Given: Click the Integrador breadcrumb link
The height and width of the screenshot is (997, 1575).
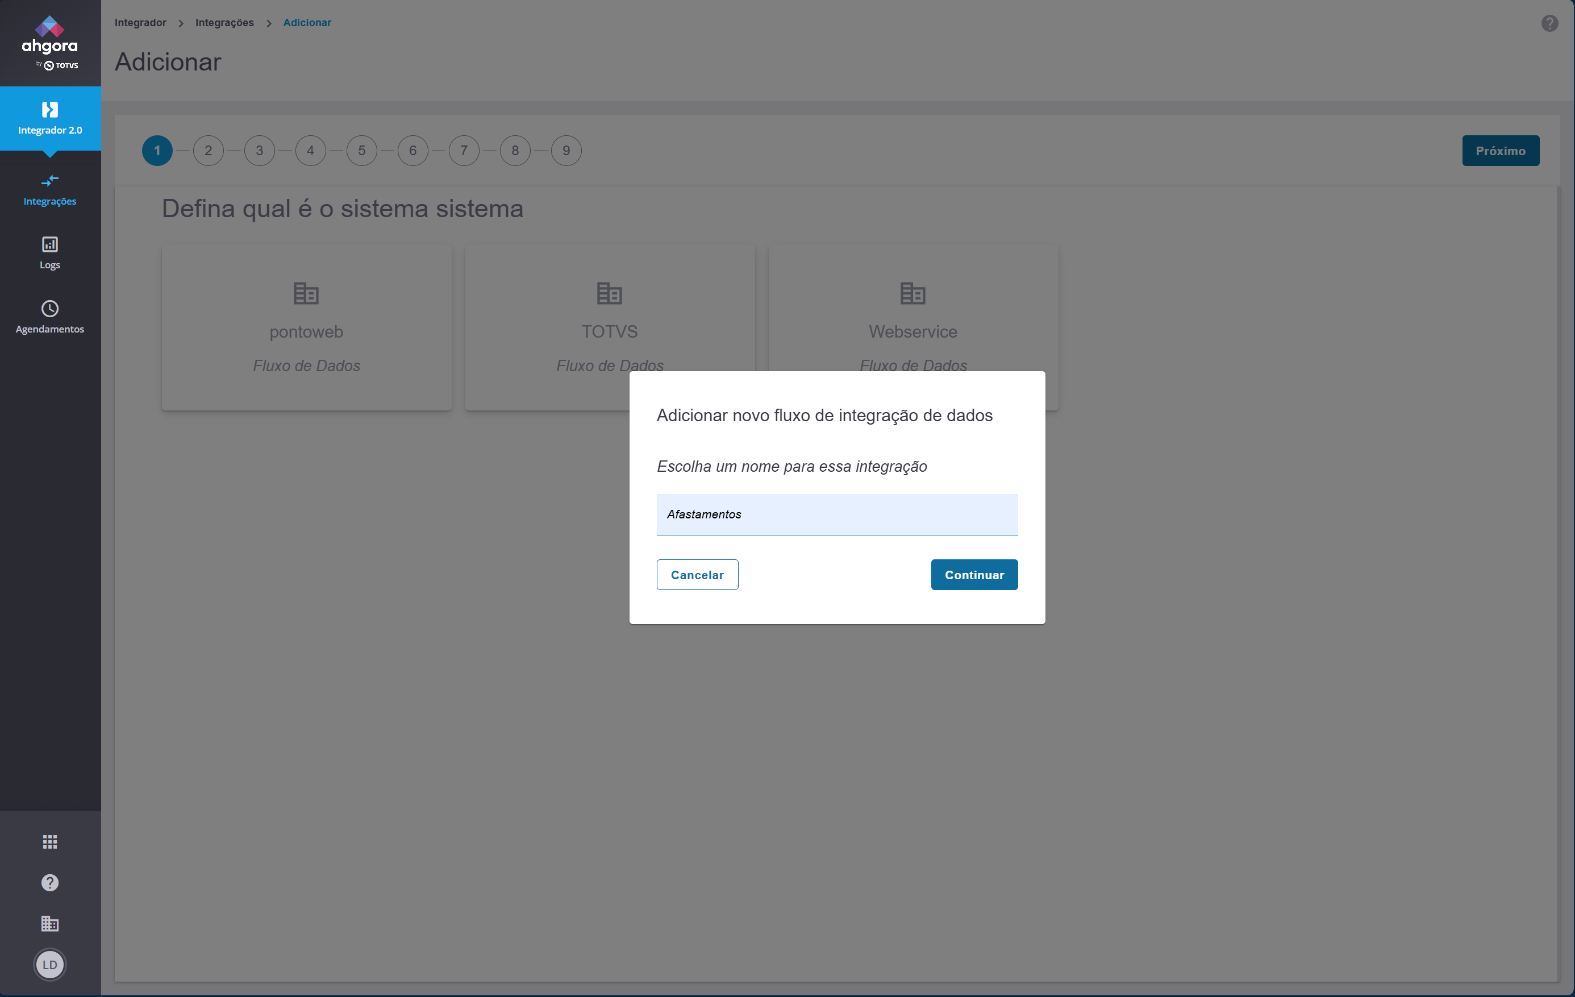Looking at the screenshot, I should pyautogui.click(x=140, y=22).
